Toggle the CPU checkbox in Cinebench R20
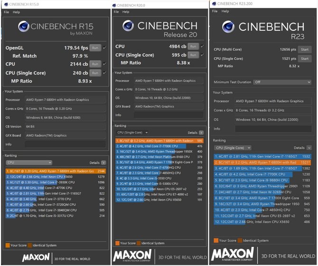Viewport: 318px width, 266px height. click(202, 46)
